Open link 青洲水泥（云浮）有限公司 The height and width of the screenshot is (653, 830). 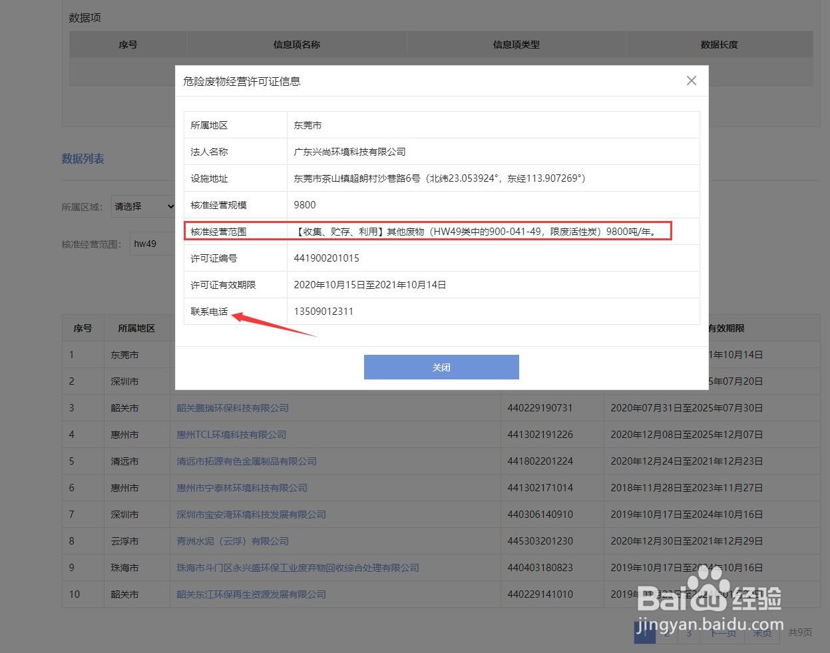tap(232, 541)
